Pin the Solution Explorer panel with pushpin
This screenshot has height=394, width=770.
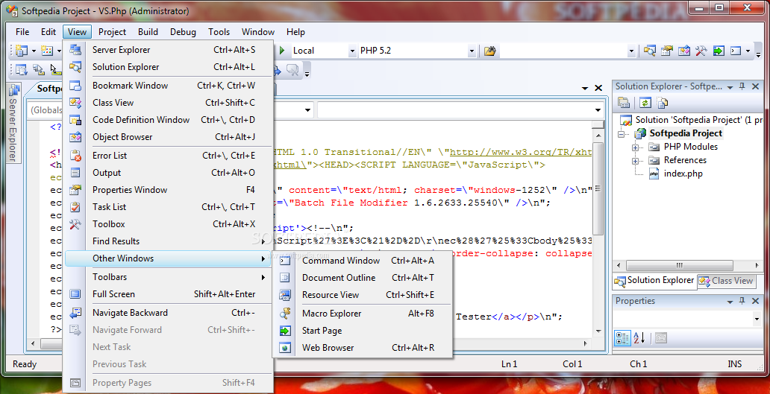coord(742,86)
